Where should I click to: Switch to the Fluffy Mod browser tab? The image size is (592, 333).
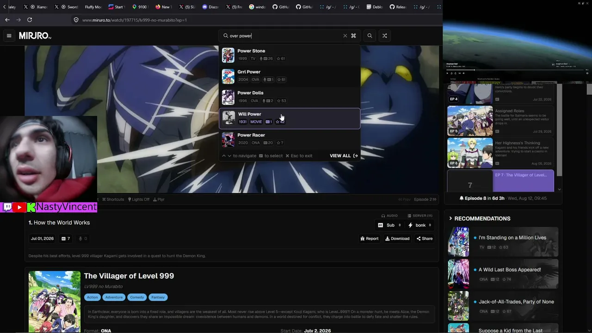92,7
